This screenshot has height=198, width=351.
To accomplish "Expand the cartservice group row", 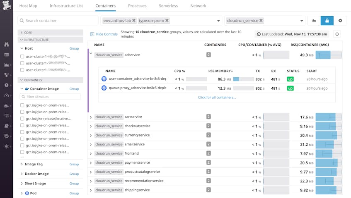I will pos(91,117).
